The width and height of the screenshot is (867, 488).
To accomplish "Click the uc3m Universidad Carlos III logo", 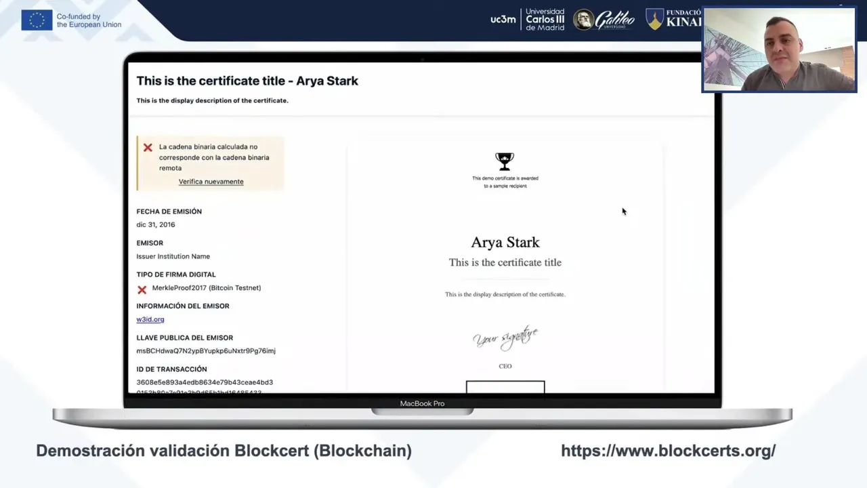I will coord(528,20).
